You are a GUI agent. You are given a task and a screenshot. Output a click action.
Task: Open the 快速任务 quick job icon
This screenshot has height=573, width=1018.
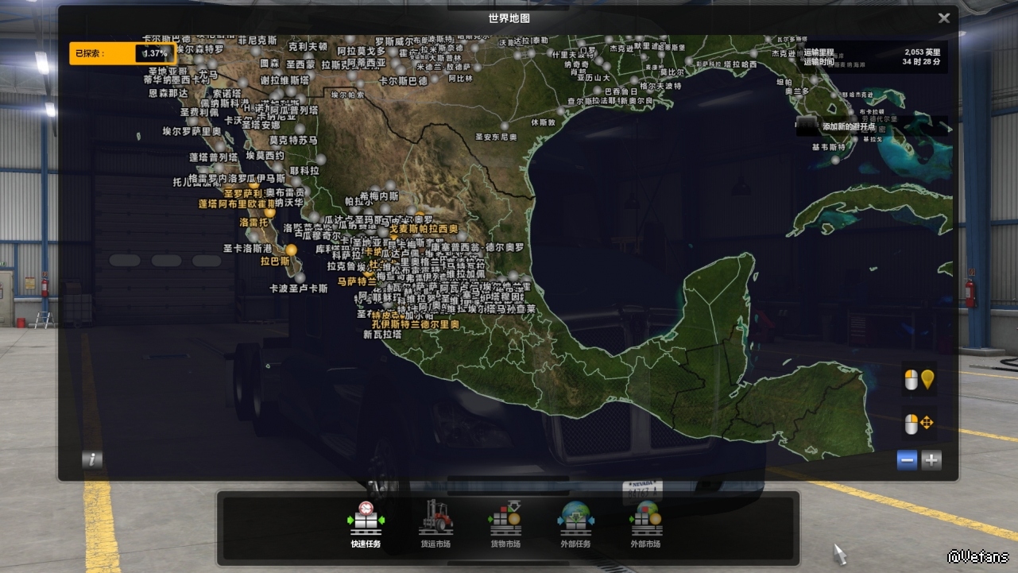point(366,518)
